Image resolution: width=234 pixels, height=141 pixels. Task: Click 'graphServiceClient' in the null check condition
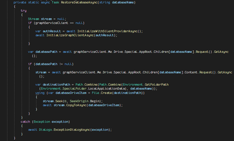(52, 23)
